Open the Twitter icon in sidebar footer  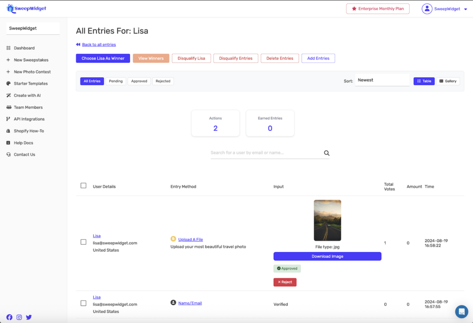point(29,317)
